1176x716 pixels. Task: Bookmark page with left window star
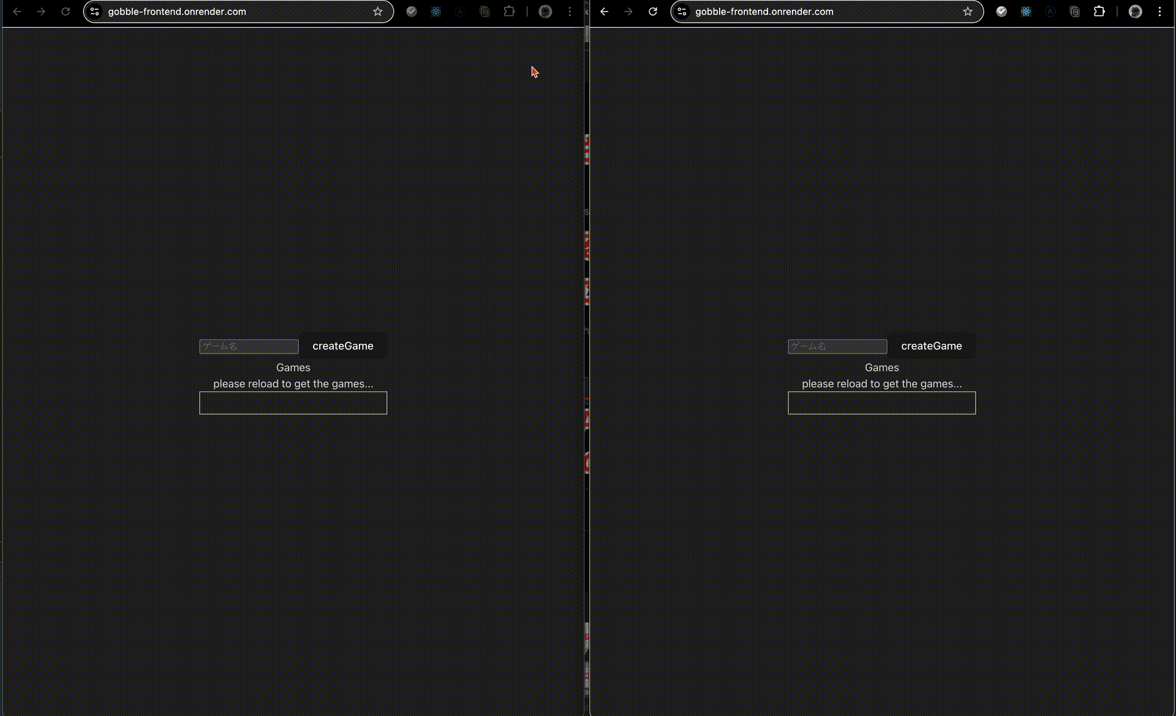[378, 12]
